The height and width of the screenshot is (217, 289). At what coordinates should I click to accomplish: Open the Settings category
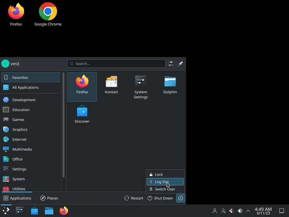pos(30,169)
